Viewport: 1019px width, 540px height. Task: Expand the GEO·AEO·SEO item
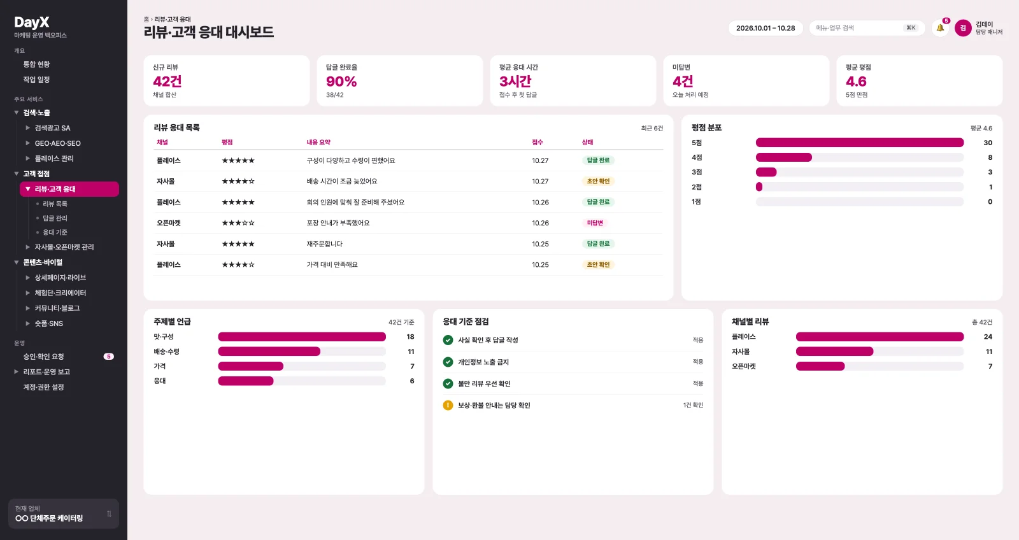(x=28, y=143)
